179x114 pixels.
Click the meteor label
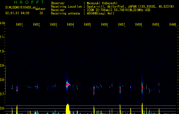click(40, 9)
